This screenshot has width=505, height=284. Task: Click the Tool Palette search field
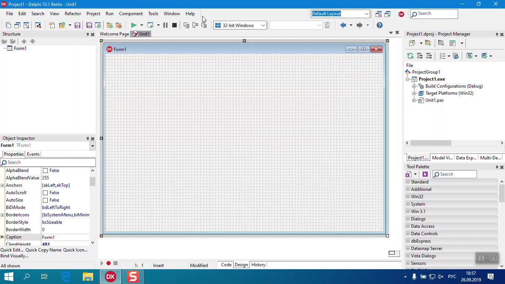pos(454,174)
